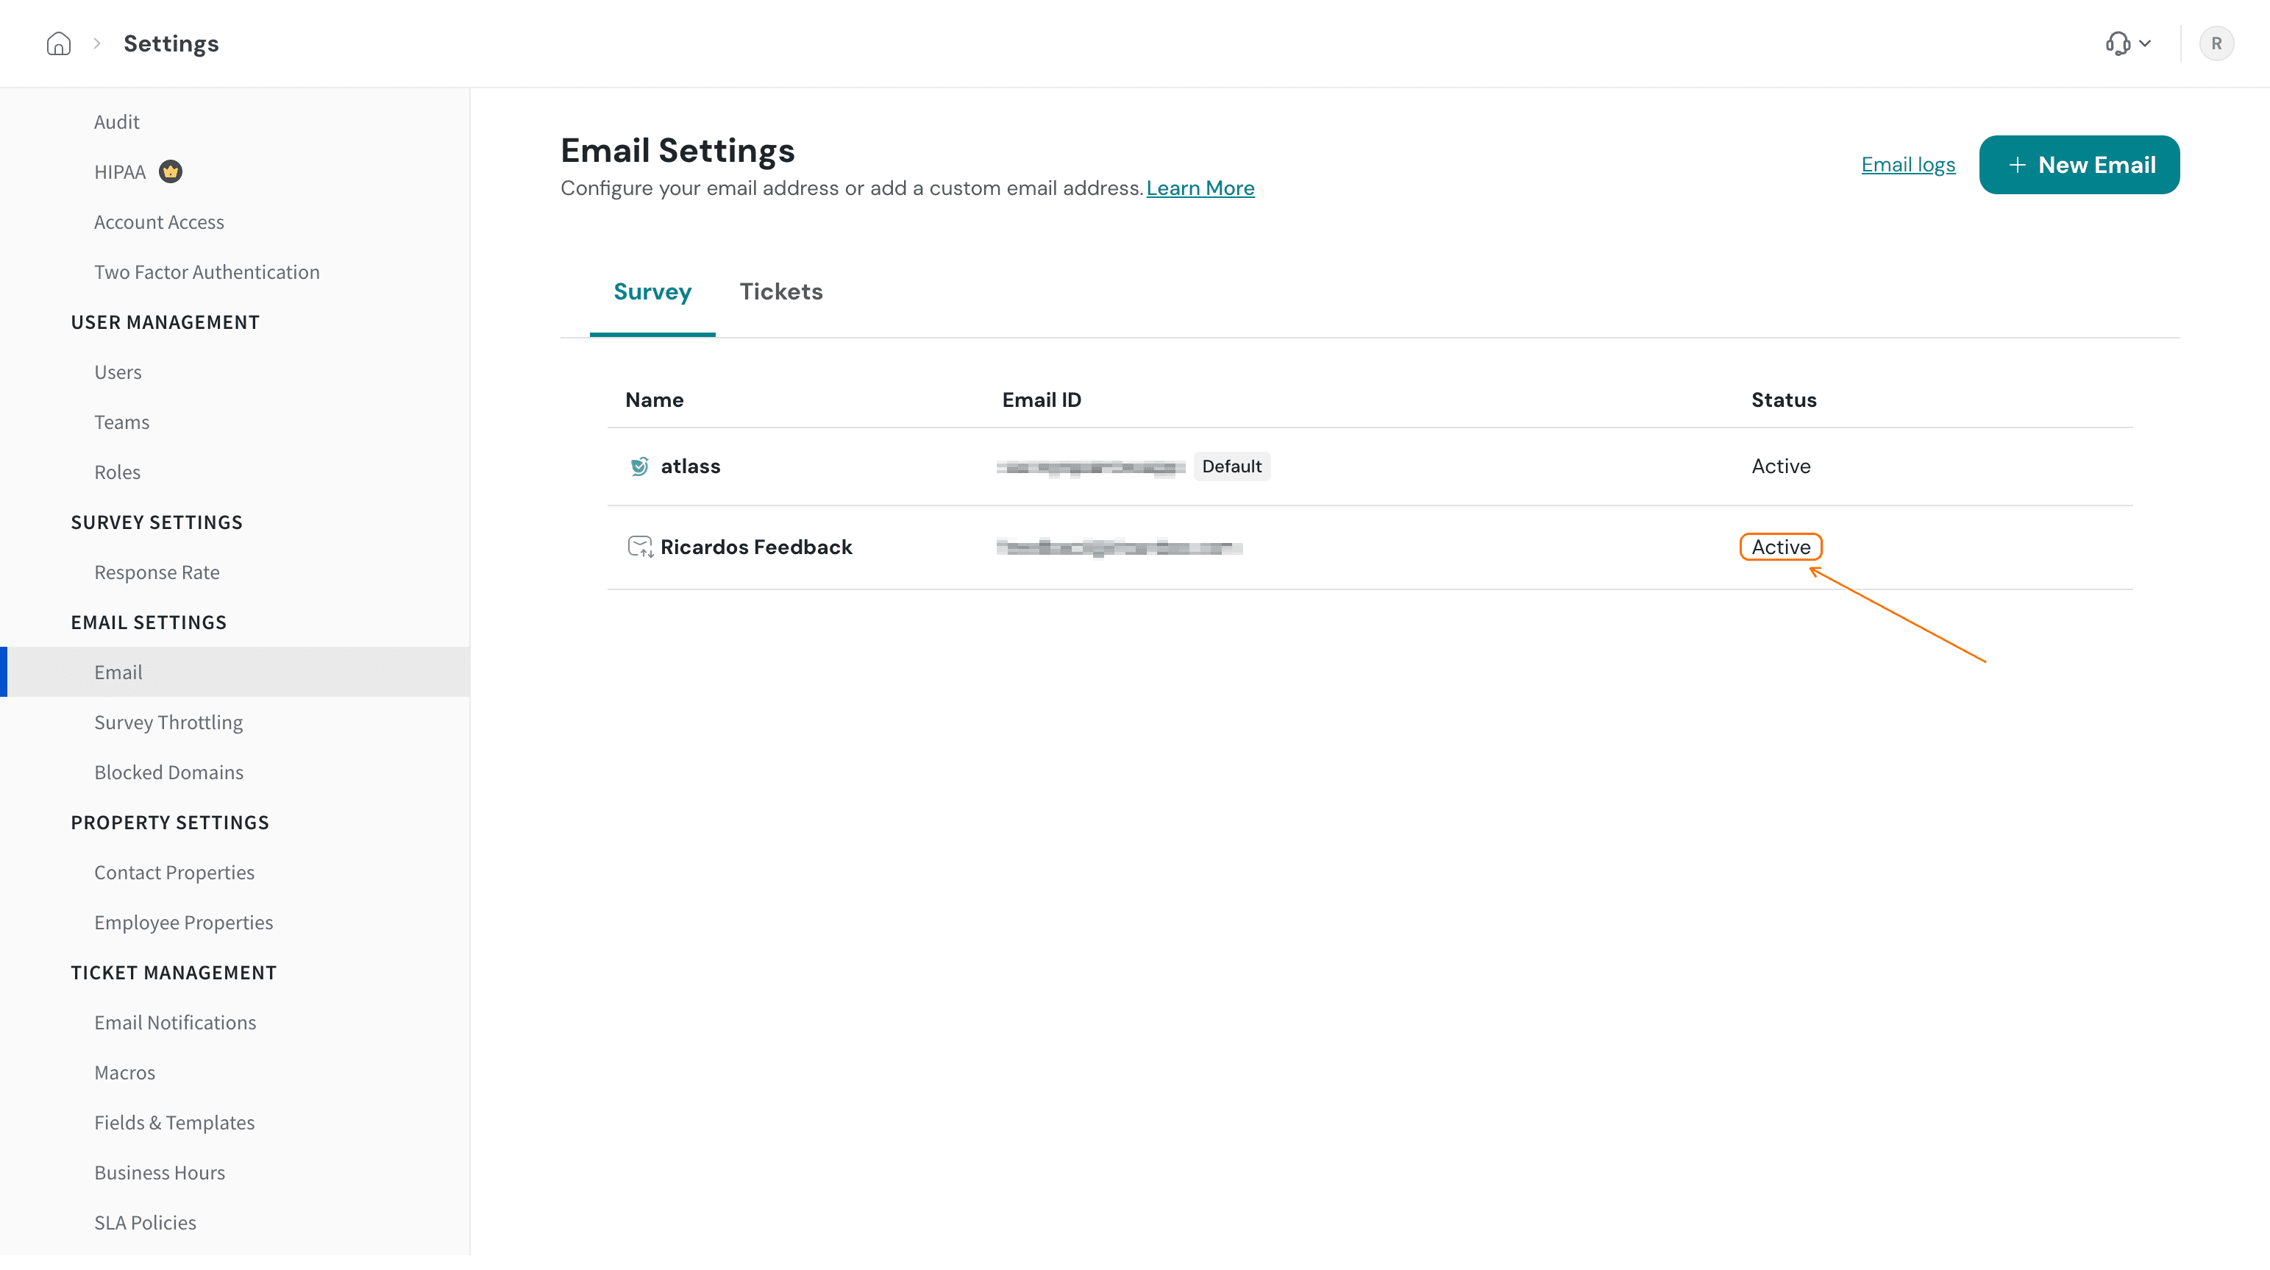The image size is (2270, 1270).
Task: Open the Email logs link
Action: click(1908, 165)
